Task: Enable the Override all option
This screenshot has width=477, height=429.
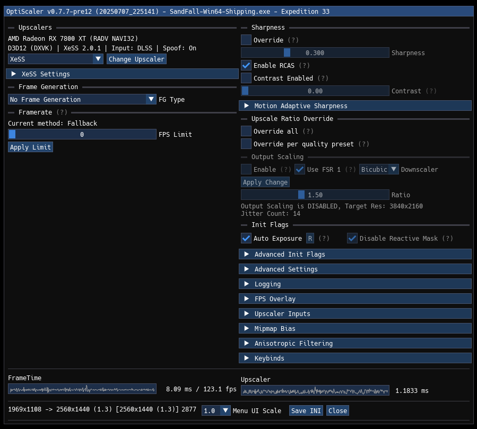Action: pos(246,131)
